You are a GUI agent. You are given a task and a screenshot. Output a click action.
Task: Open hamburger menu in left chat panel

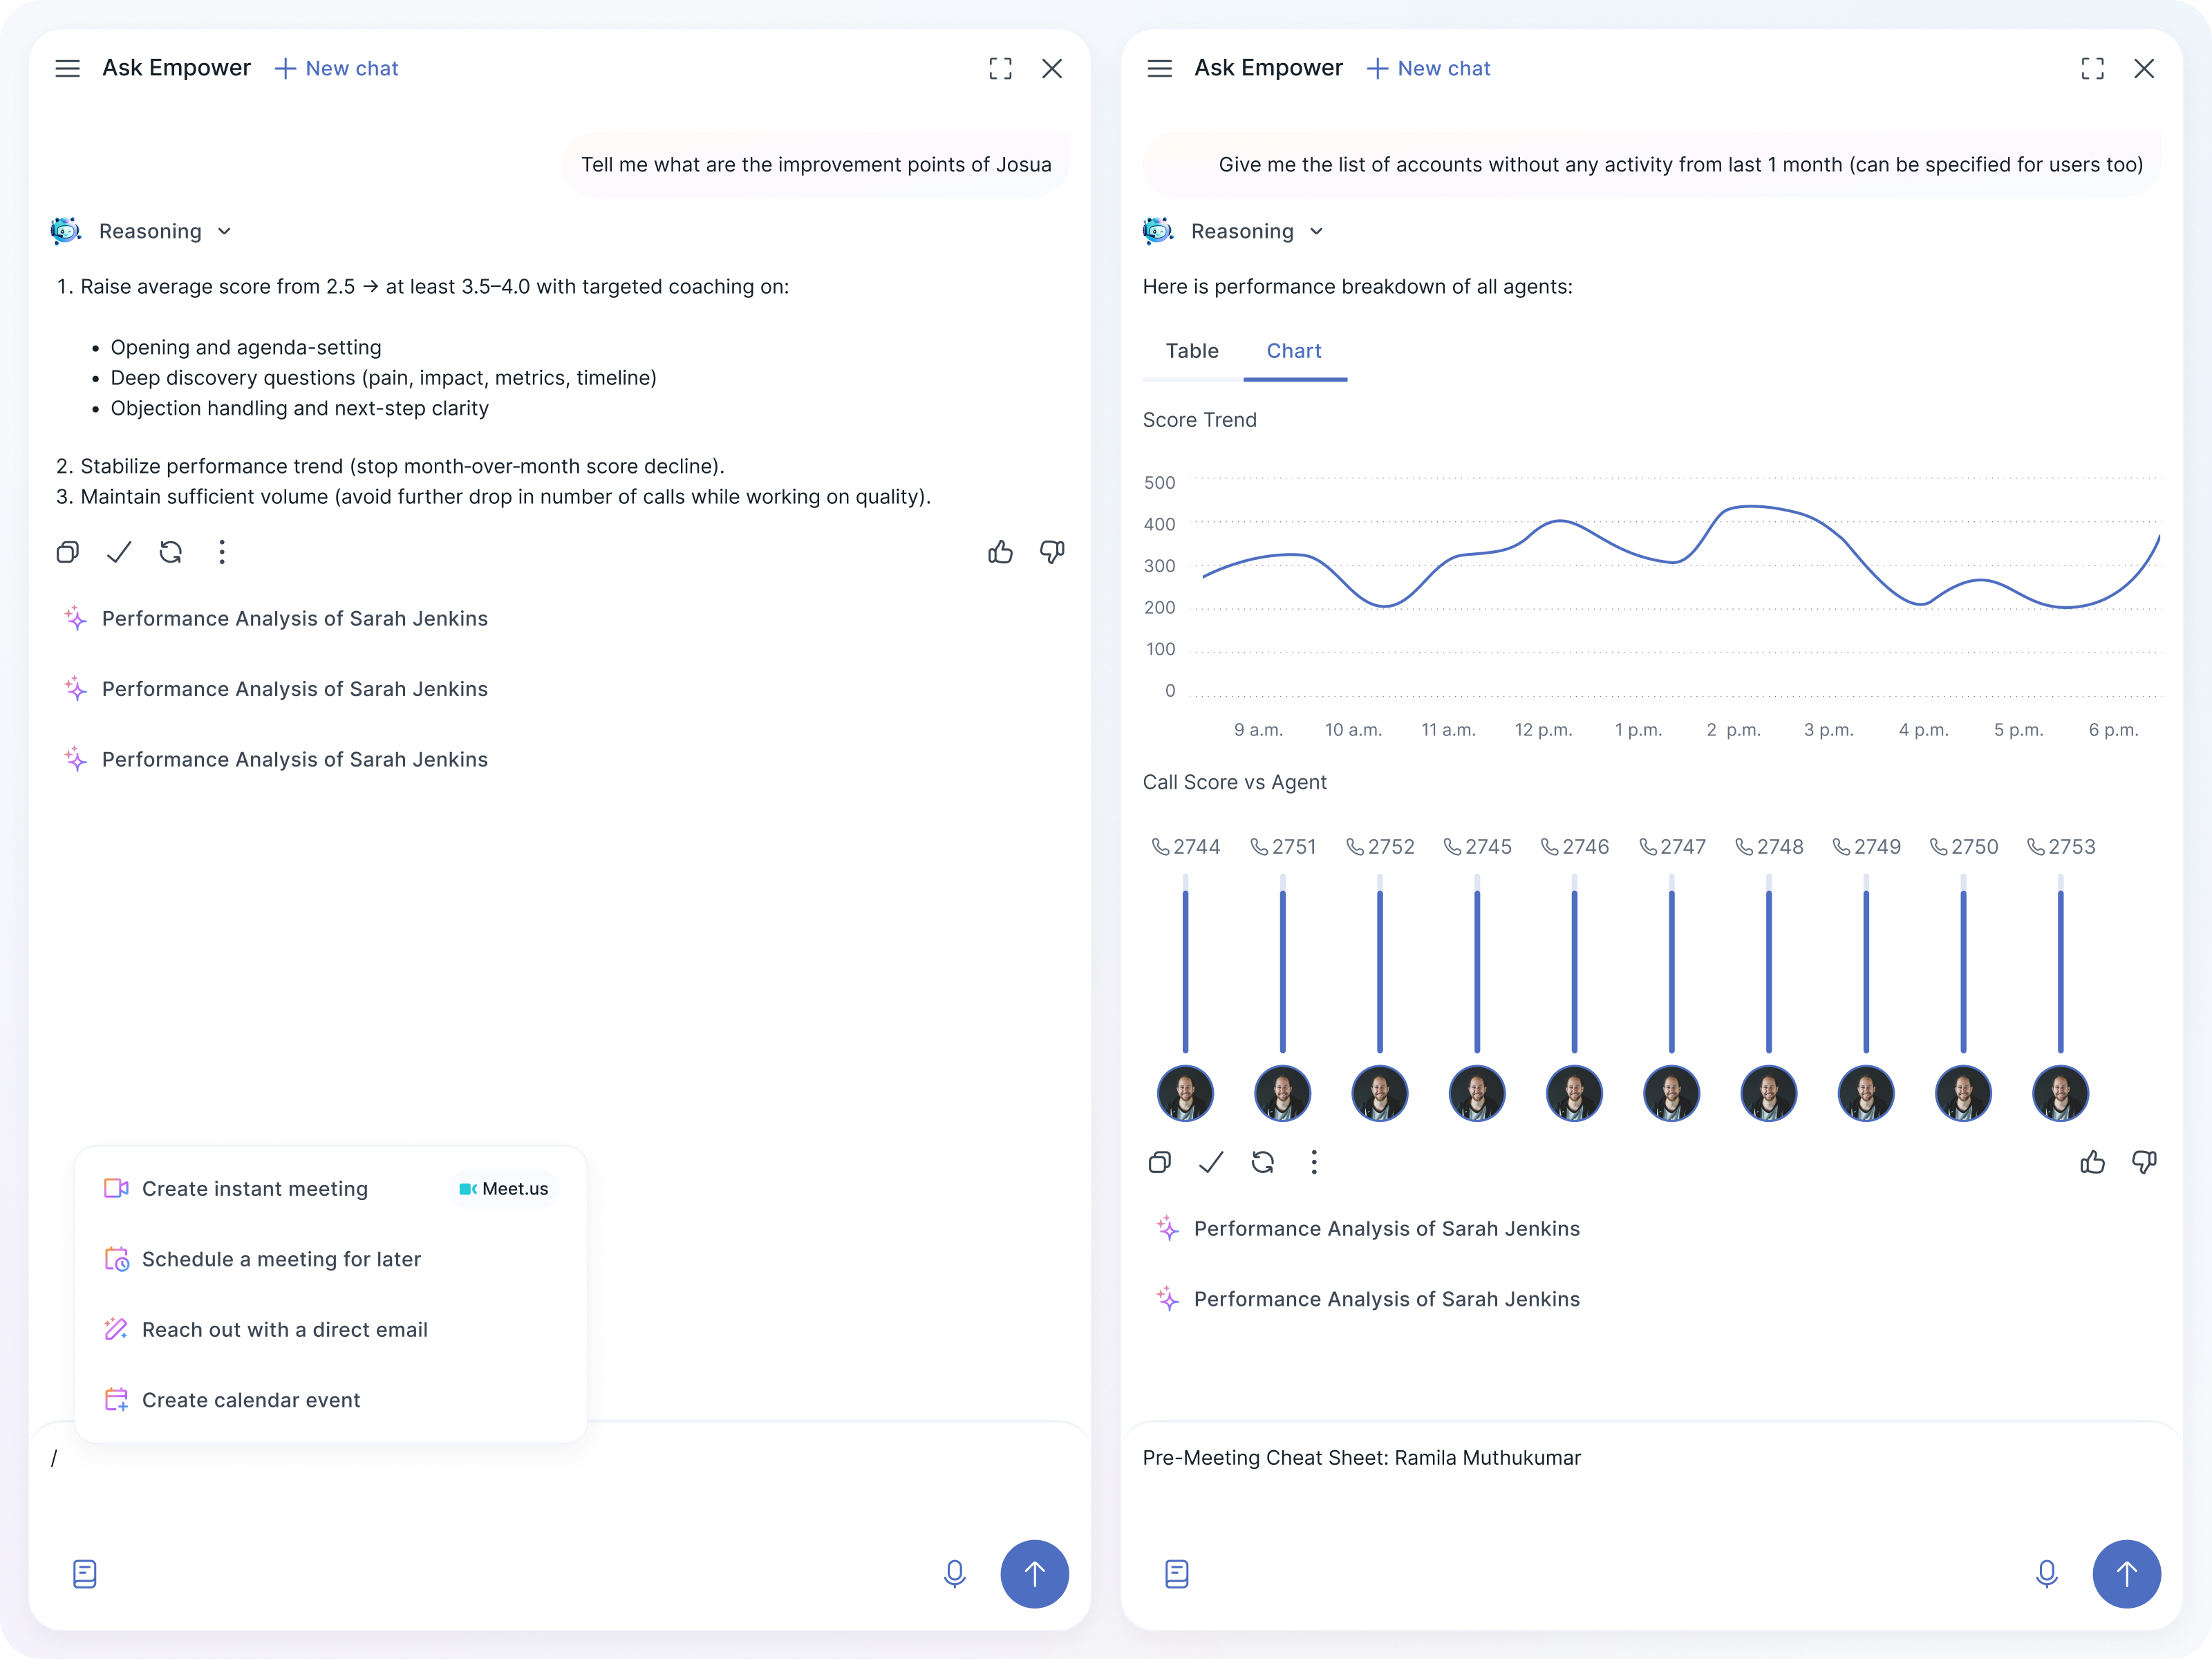[67, 68]
